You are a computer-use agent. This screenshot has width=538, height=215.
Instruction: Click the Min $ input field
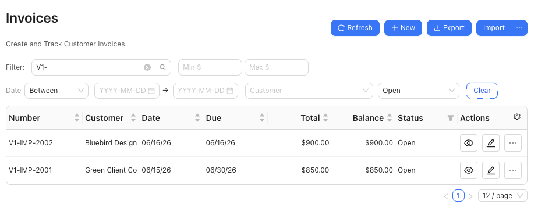tap(210, 67)
